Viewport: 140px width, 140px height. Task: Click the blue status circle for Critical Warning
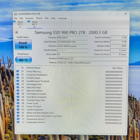pos(17,71)
